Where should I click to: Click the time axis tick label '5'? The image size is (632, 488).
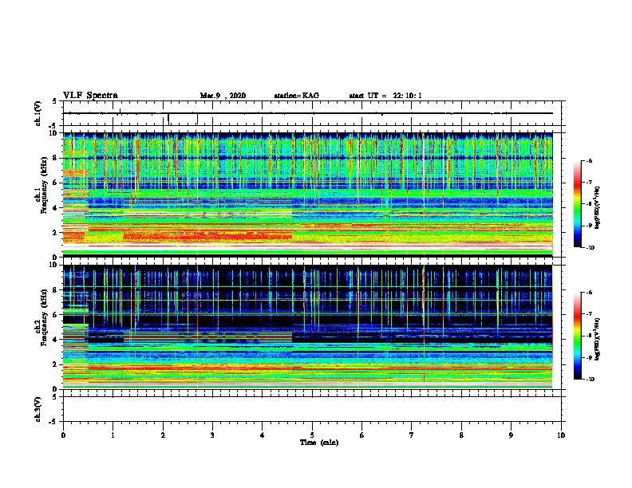click(312, 435)
